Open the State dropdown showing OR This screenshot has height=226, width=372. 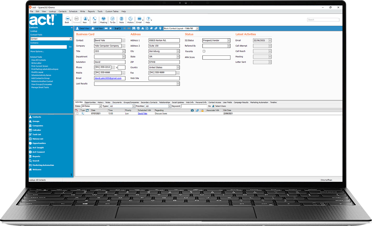[x=178, y=57]
